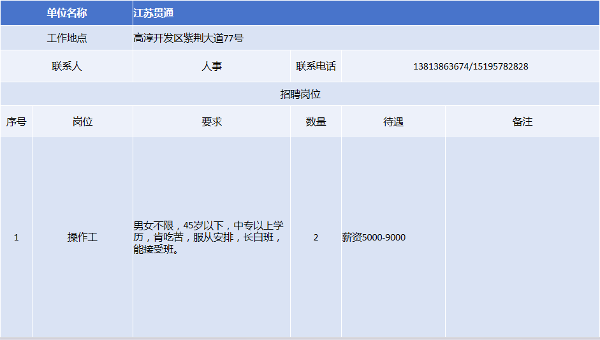
Task: Click the 岗位 column header
Action: (x=82, y=122)
